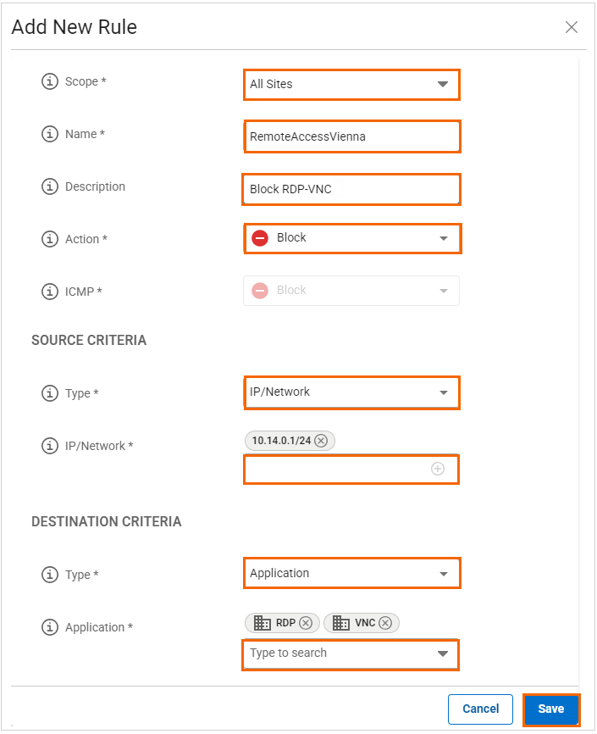Expand the Action dropdown set to Block
The height and width of the screenshot is (734, 597).
point(443,238)
